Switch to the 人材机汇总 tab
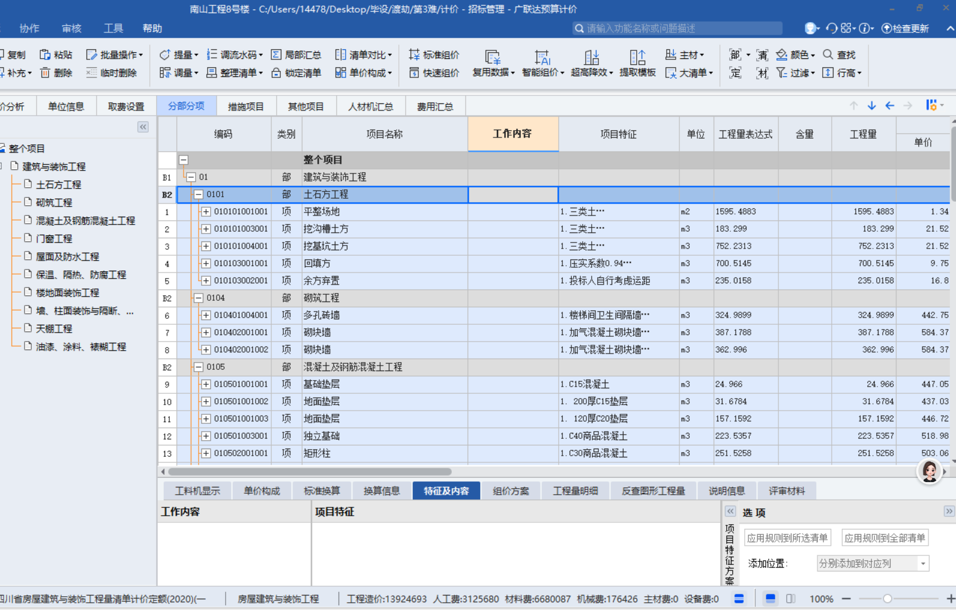The height and width of the screenshot is (610, 956). pyautogui.click(x=371, y=106)
